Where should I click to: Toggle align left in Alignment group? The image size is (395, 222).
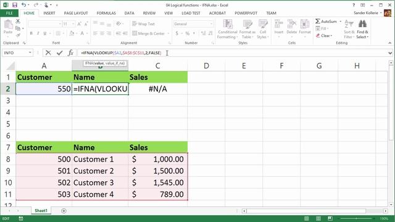coord(95,33)
